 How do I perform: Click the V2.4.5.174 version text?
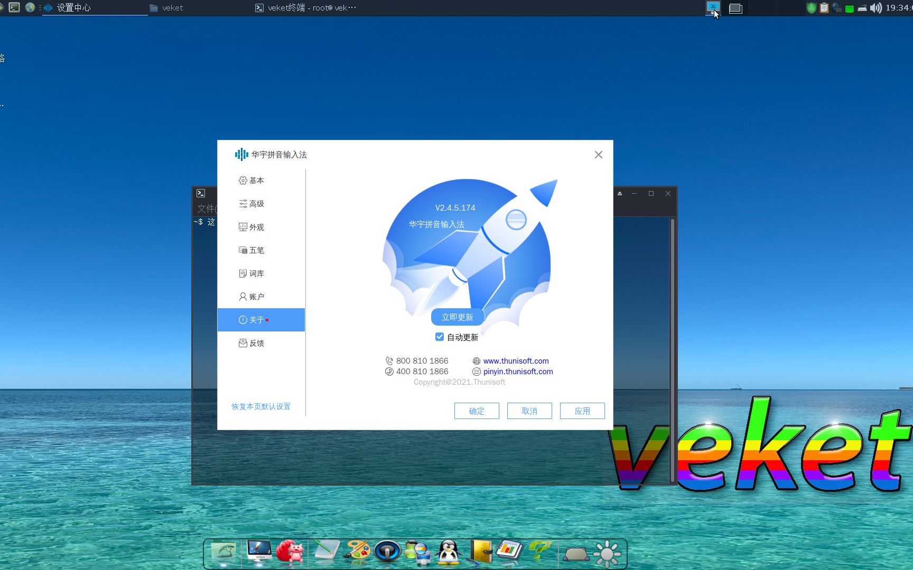point(455,208)
